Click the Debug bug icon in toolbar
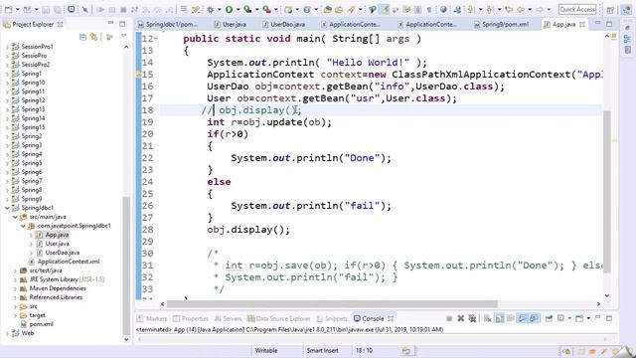Viewport: 636px width, 358px height. point(211,9)
